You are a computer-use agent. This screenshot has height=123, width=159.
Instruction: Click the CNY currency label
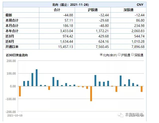[140, 5]
